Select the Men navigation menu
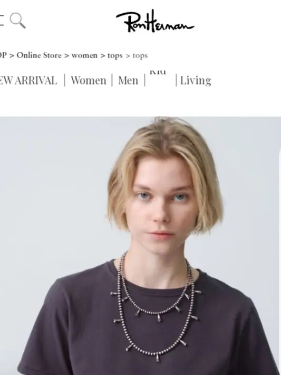This screenshot has width=281, height=375. coord(128,80)
